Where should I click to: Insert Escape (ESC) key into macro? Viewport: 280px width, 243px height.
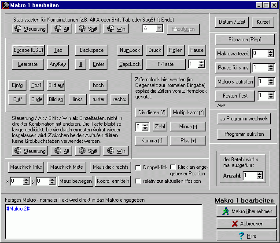click(28, 50)
